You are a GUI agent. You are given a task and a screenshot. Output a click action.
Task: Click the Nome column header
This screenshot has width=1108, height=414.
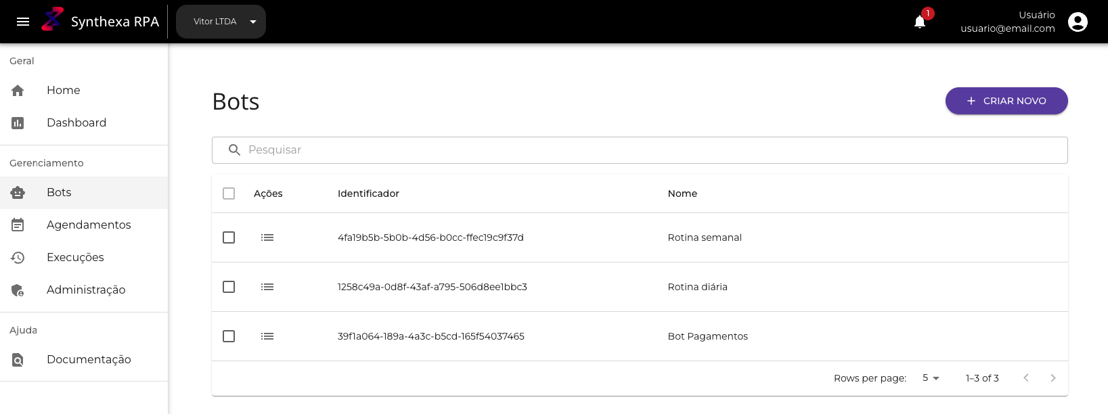(x=682, y=193)
